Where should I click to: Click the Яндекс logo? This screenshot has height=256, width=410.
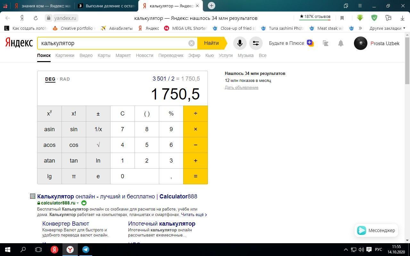tap(19, 43)
